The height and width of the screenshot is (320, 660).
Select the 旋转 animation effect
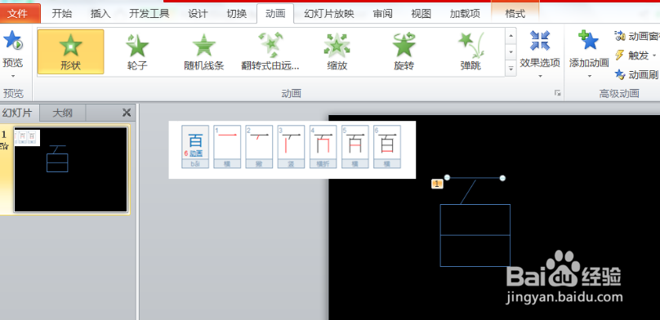point(404,51)
